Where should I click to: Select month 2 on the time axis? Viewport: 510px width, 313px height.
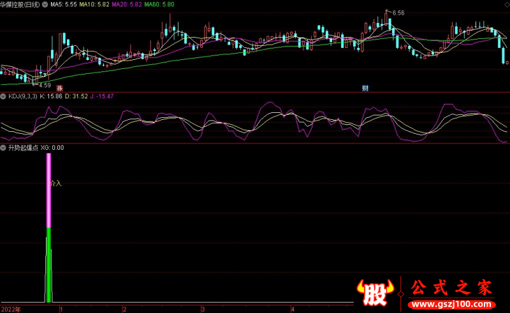125,309
